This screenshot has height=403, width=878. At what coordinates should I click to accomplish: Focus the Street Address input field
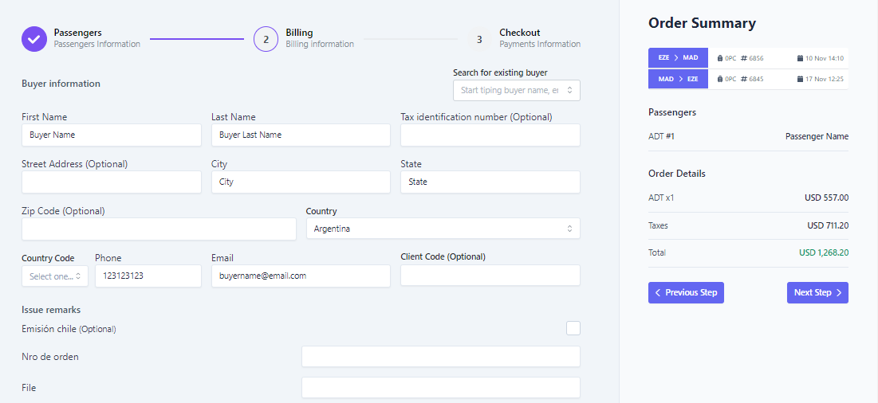[x=111, y=182]
